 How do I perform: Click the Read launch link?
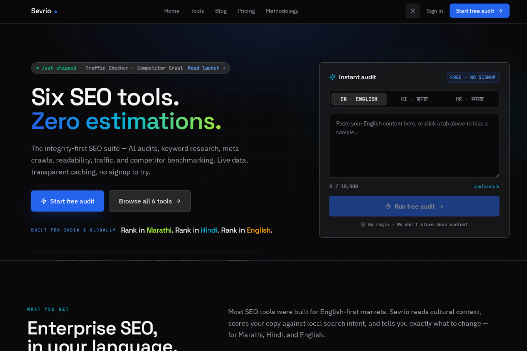coord(207,68)
